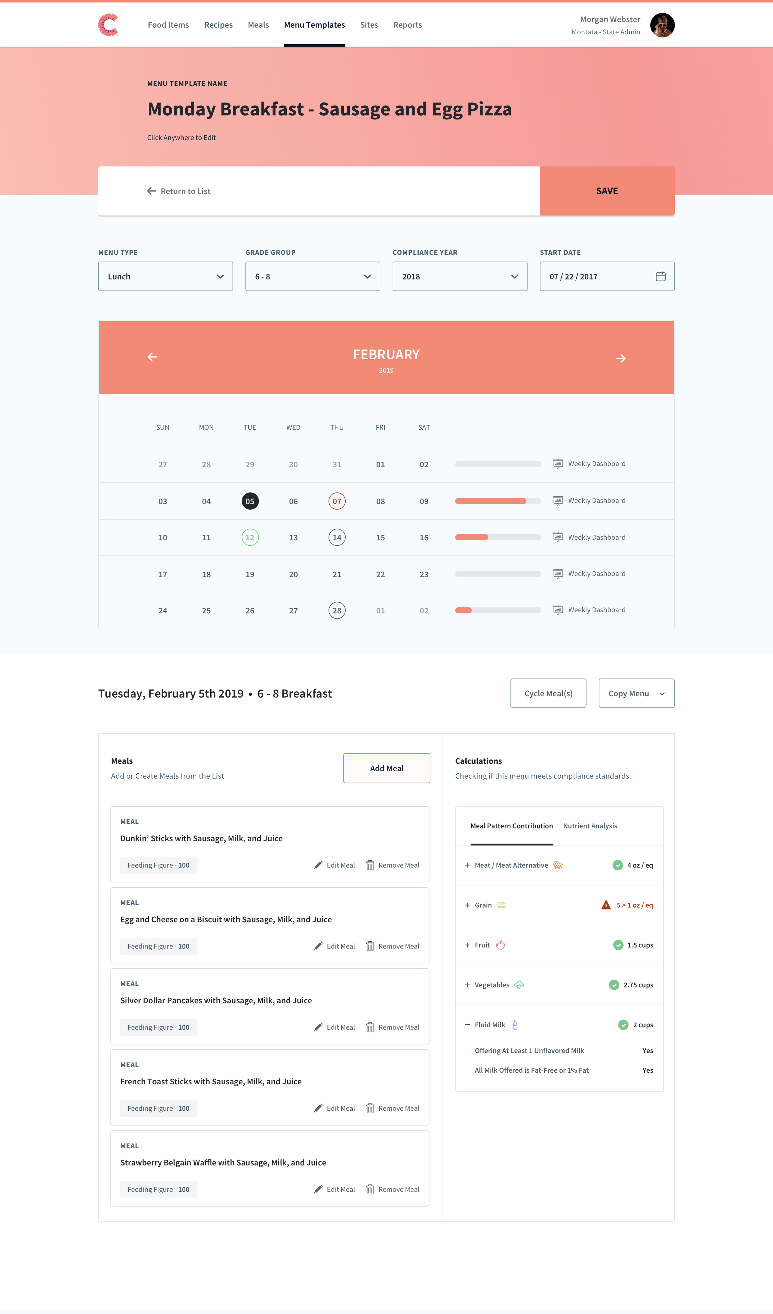Go to the previous month with left arrow

152,357
